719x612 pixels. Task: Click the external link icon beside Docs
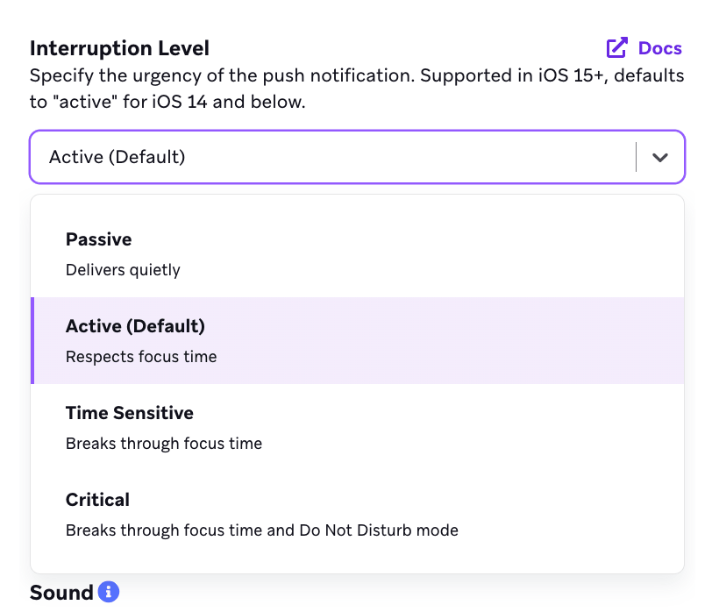point(617,47)
